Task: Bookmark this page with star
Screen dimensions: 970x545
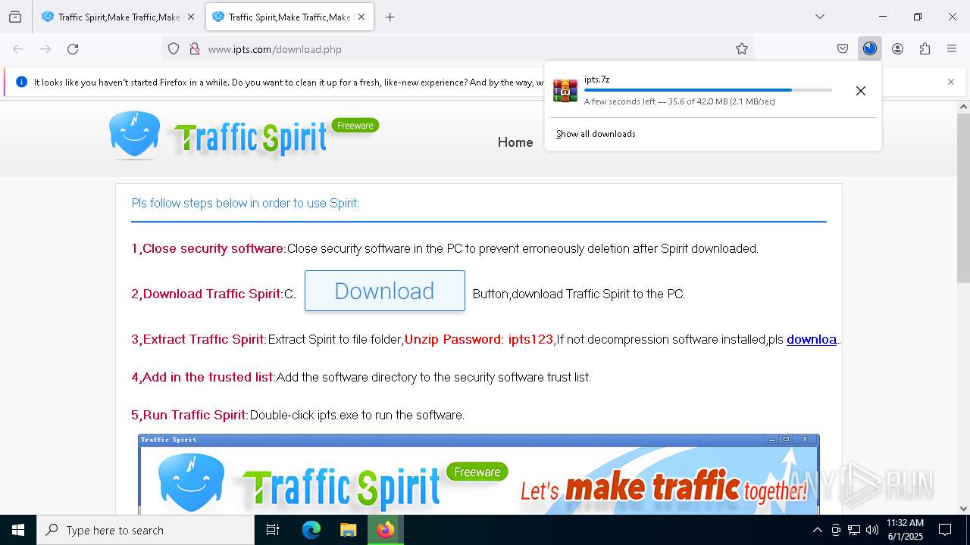Action: [742, 49]
